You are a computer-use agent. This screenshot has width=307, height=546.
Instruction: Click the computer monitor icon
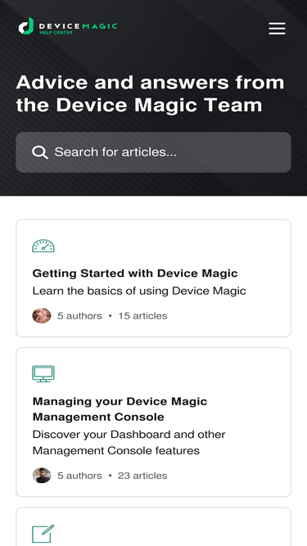tap(43, 373)
